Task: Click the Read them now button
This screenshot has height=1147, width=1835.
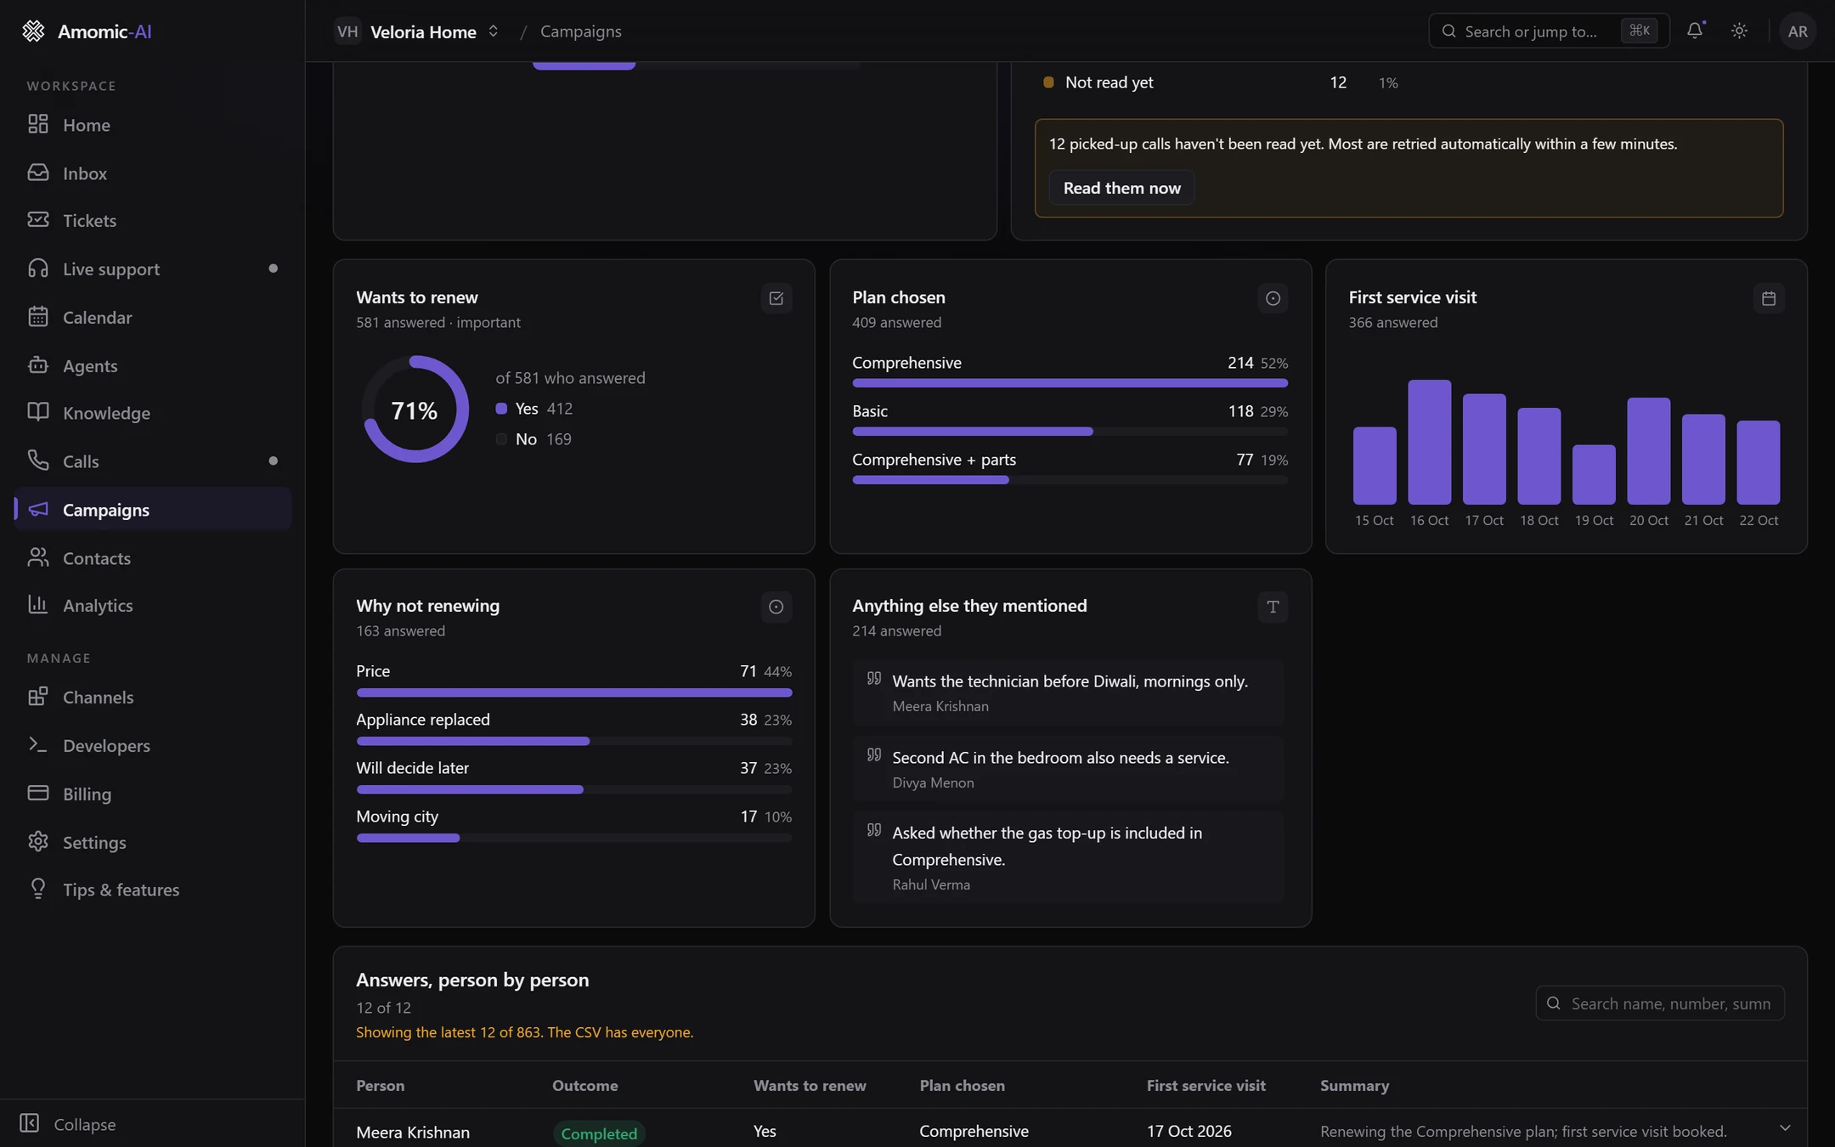Action: (1121, 188)
